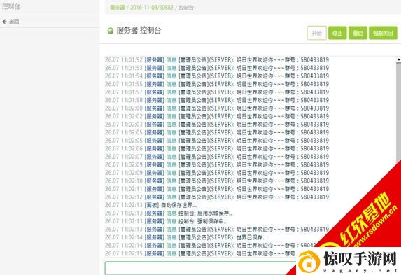This screenshot has width=401, height=275.
Task: Click the 返回 back arrow icon
Action: (x=5, y=22)
